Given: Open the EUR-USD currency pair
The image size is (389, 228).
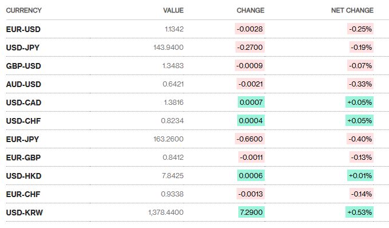Looking at the screenshot, I should click(23, 29).
